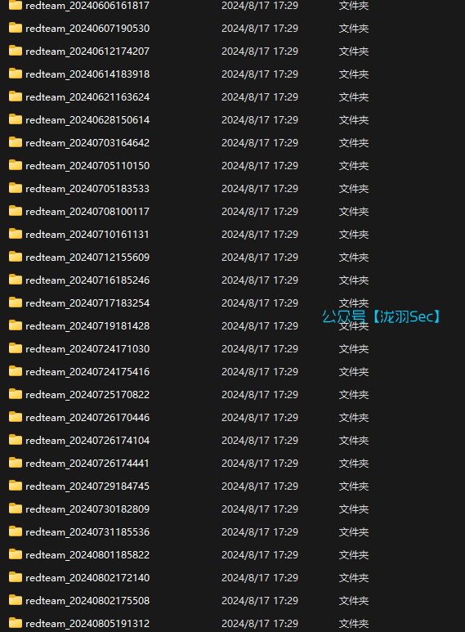Click folder icon of redteam_20240606161817
Image resolution: width=465 pixels, height=632 pixels.
16,5
